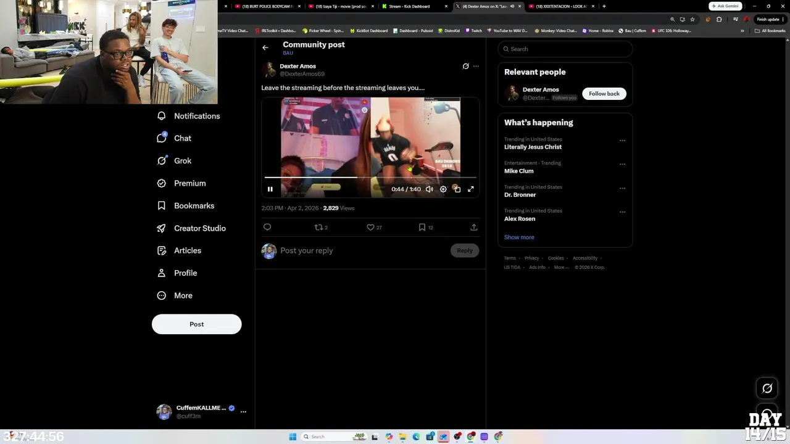Switch to the 'Izaya Tiji - movie' tab

click(x=341, y=6)
